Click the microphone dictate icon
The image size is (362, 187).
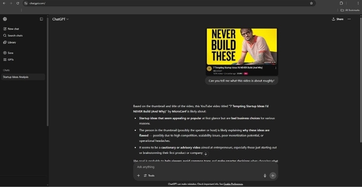pyautogui.click(x=265, y=175)
